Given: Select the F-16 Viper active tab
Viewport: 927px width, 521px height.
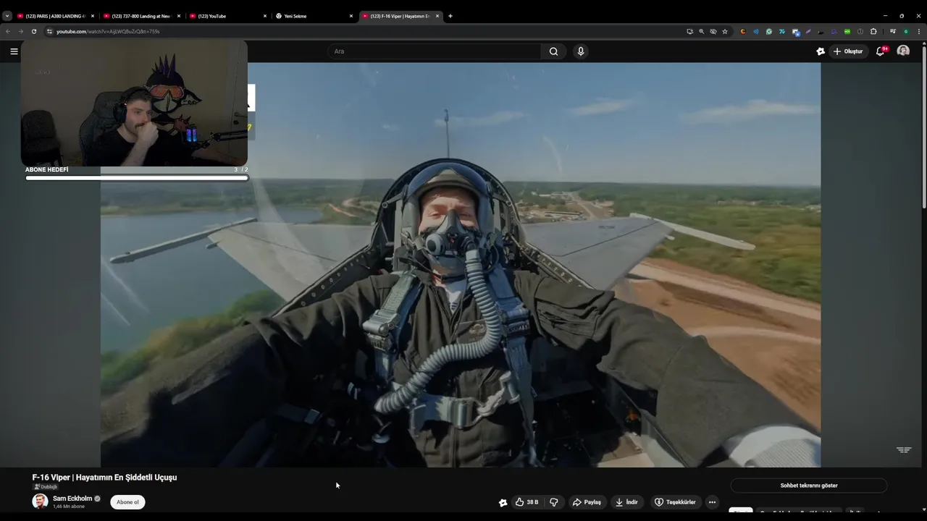Looking at the screenshot, I should click(x=400, y=16).
